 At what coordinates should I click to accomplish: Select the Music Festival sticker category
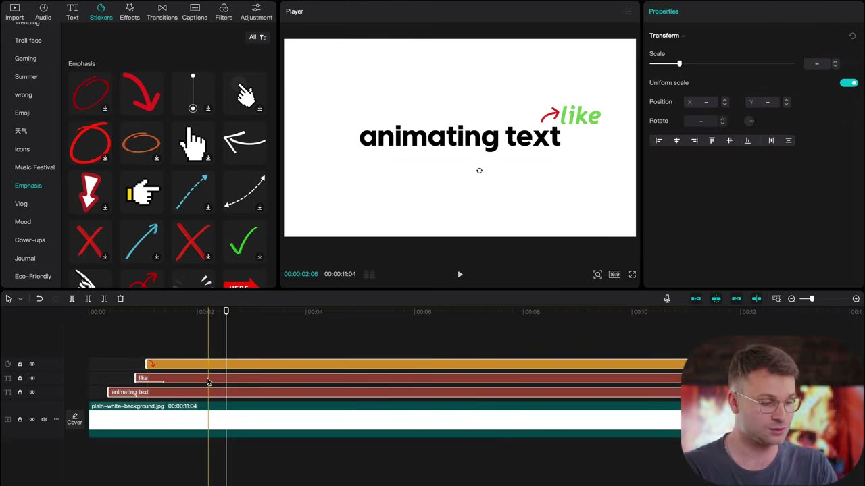click(x=34, y=167)
